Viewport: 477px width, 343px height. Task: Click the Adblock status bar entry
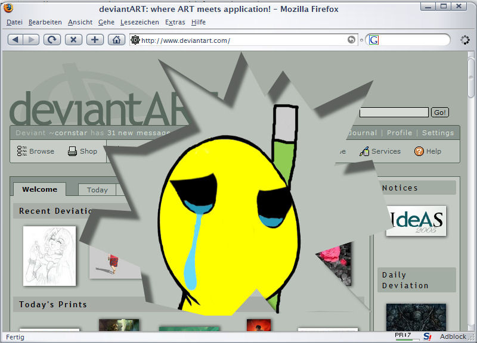point(453,336)
